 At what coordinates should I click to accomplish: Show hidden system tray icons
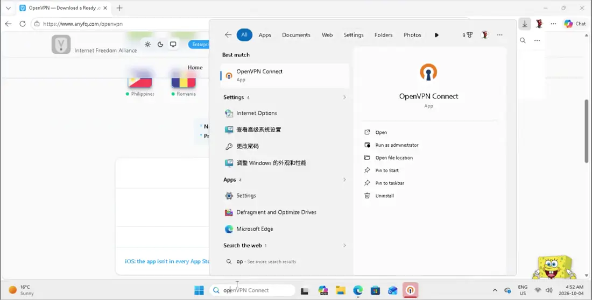point(495,290)
